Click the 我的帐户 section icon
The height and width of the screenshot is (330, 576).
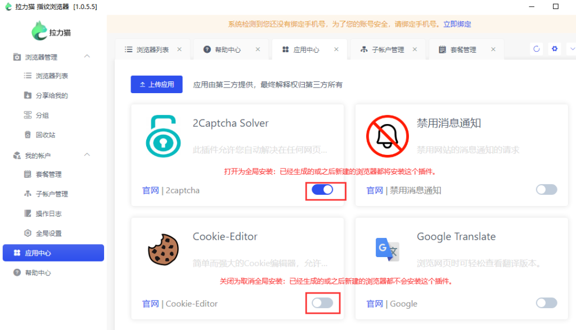pyautogui.click(x=17, y=156)
